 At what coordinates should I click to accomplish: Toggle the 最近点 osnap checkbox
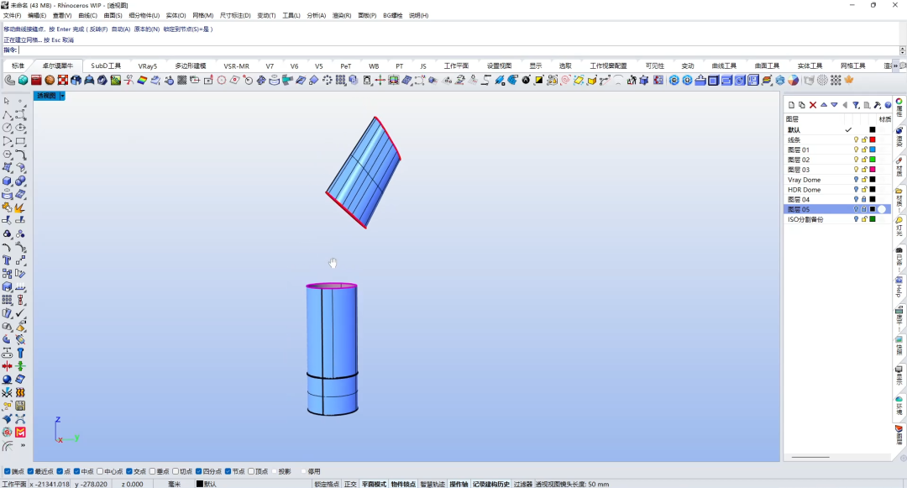coord(31,471)
